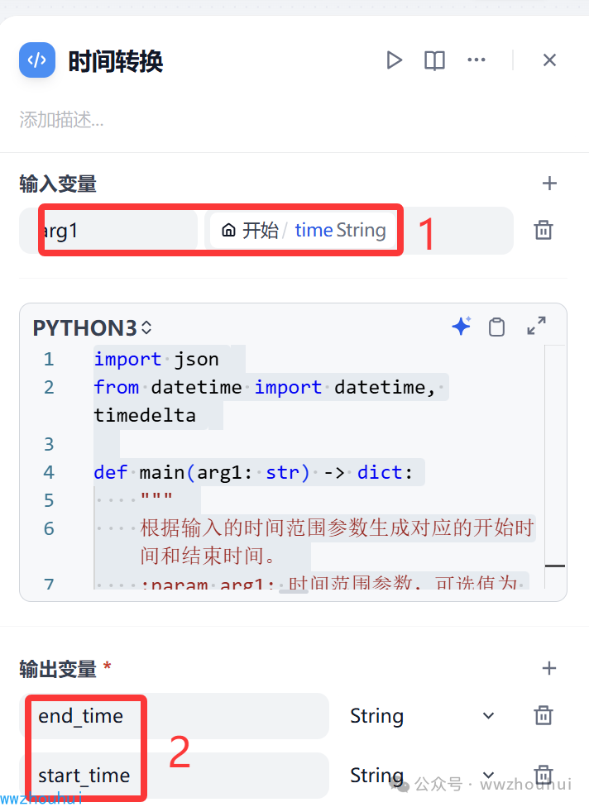The image size is (589, 807).
Task: Edit the end_time output variable name
Action: (x=174, y=716)
